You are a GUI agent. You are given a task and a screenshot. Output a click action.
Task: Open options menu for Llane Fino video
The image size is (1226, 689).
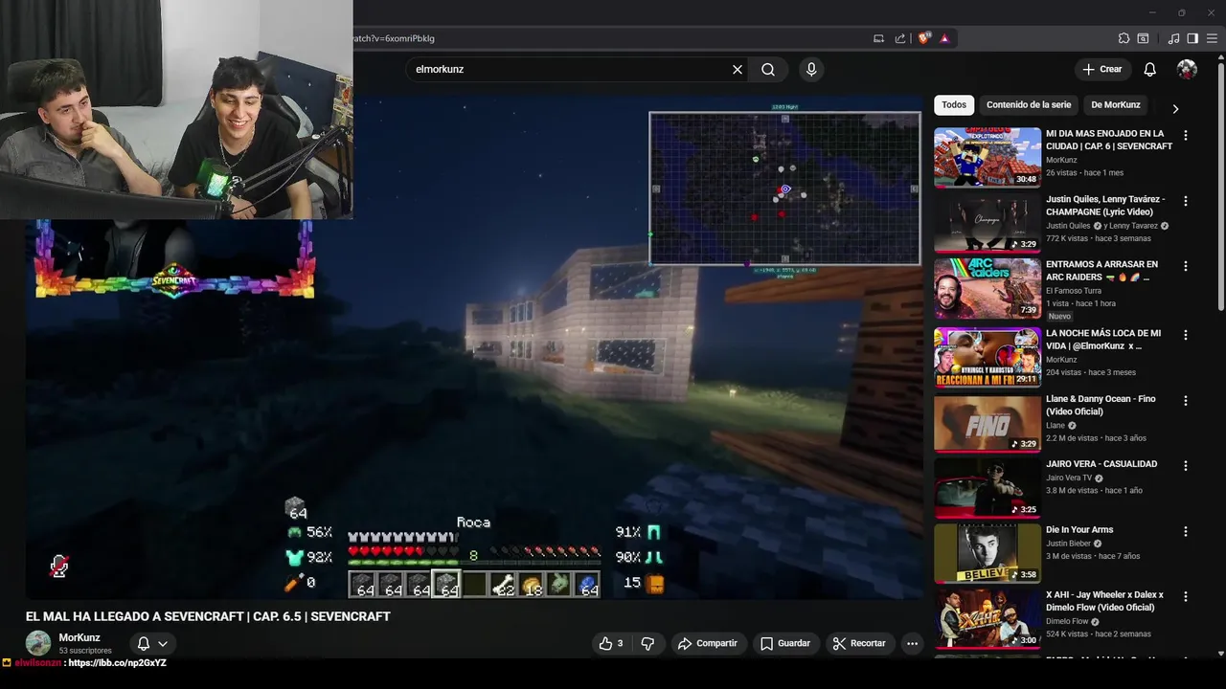[x=1186, y=400]
